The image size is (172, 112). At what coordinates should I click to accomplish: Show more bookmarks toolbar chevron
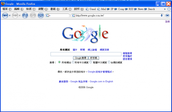point(165,9)
